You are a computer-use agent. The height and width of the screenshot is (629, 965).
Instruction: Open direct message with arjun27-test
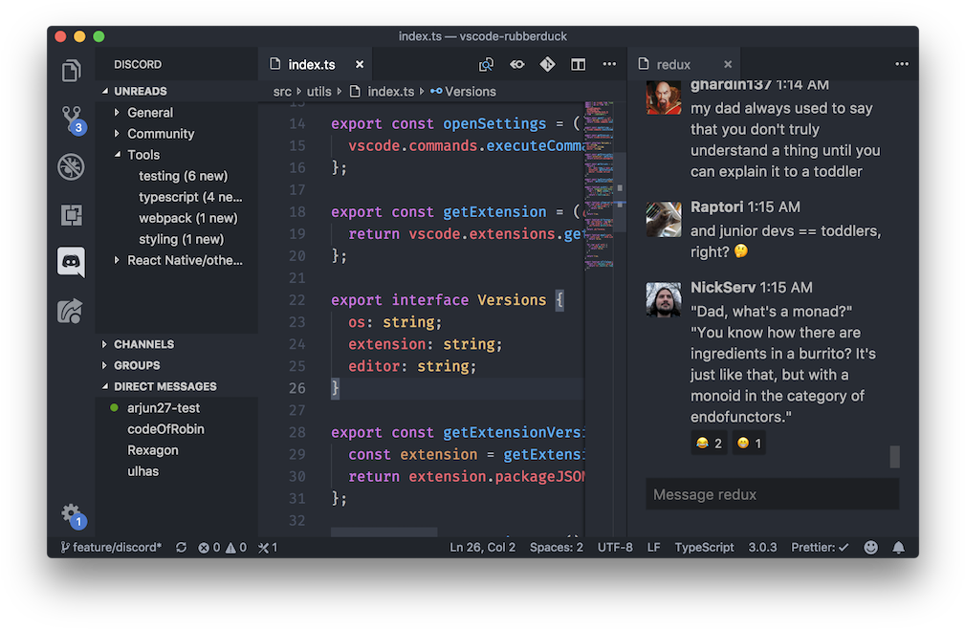(x=164, y=408)
